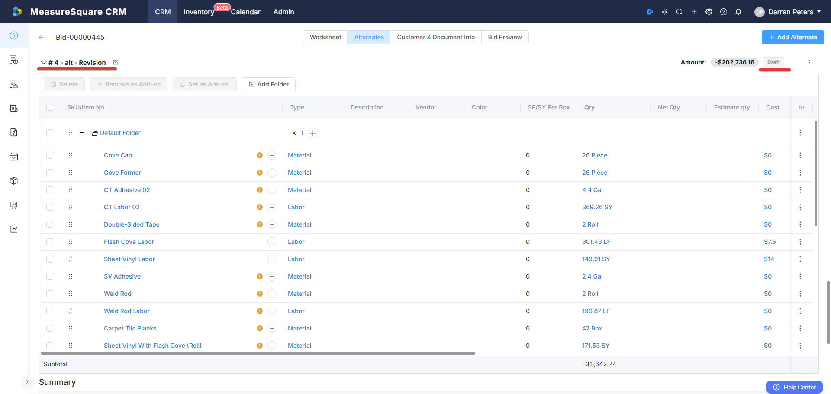Image resolution: width=831 pixels, height=394 pixels.
Task: Check the Default Folder checkbox
Action: click(x=50, y=133)
